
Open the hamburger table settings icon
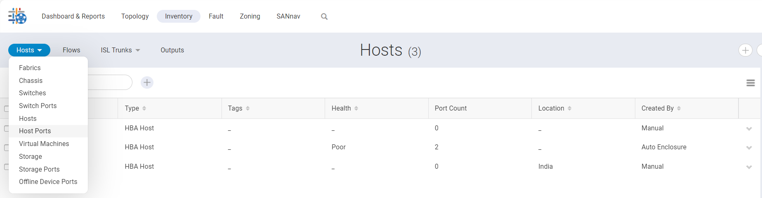click(x=750, y=83)
